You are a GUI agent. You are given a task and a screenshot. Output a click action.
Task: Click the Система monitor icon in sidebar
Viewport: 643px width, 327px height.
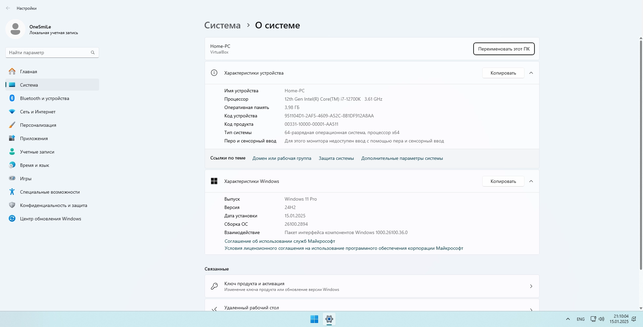[12, 85]
